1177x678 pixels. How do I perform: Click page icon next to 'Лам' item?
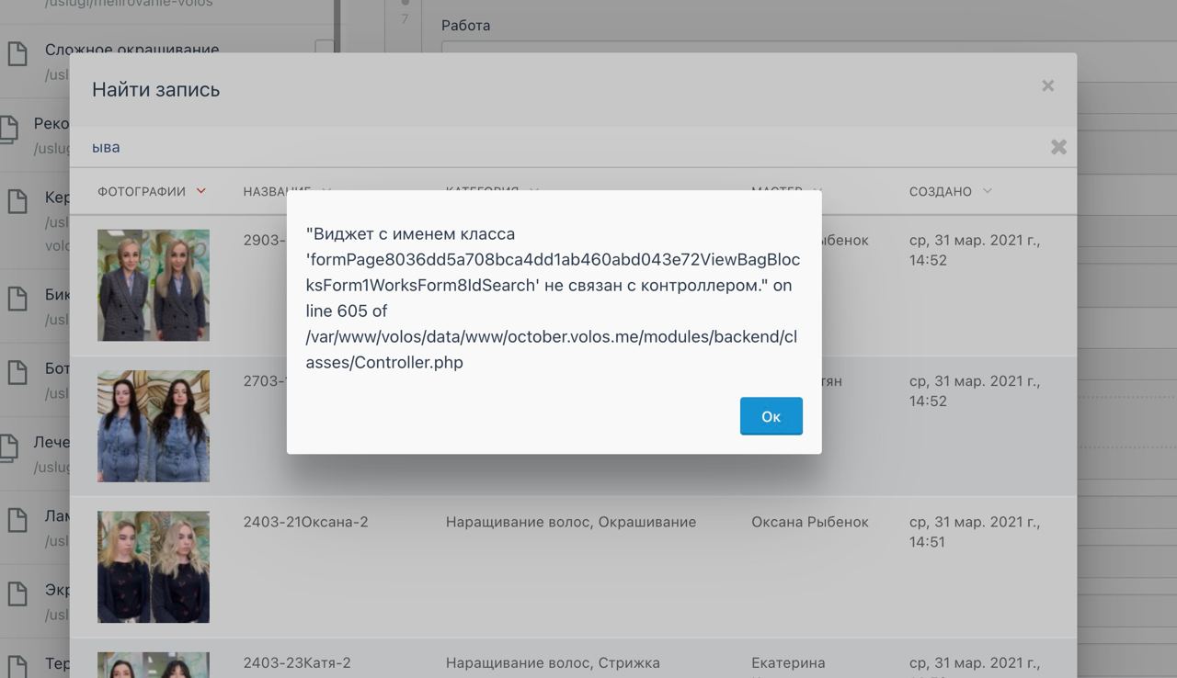click(17, 521)
